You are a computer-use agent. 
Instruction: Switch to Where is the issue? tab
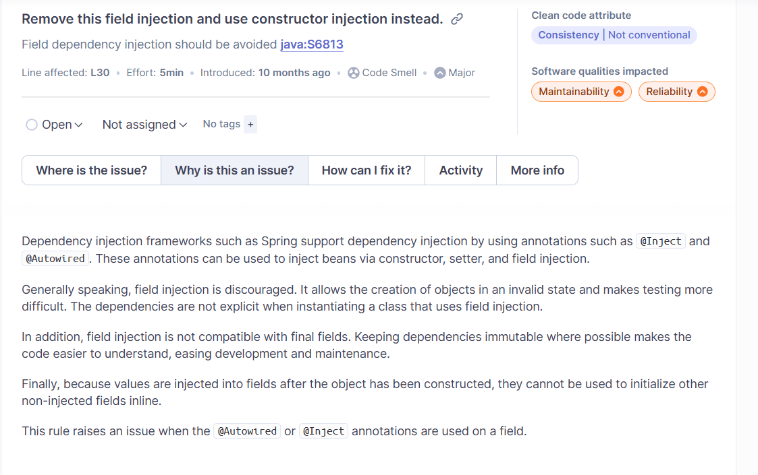pyautogui.click(x=91, y=170)
